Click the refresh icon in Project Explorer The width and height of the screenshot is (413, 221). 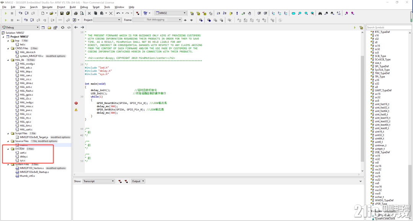tap(63, 28)
